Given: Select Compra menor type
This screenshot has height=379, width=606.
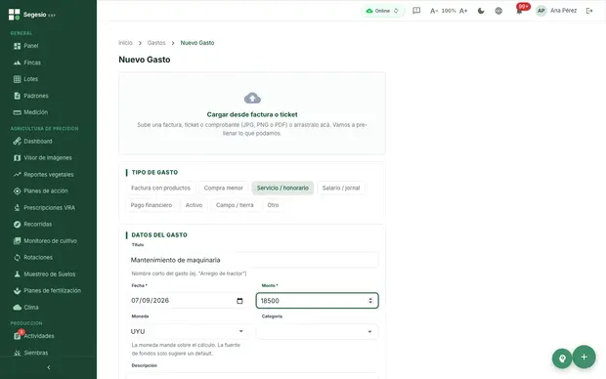Looking at the screenshot, I should (x=224, y=189).
